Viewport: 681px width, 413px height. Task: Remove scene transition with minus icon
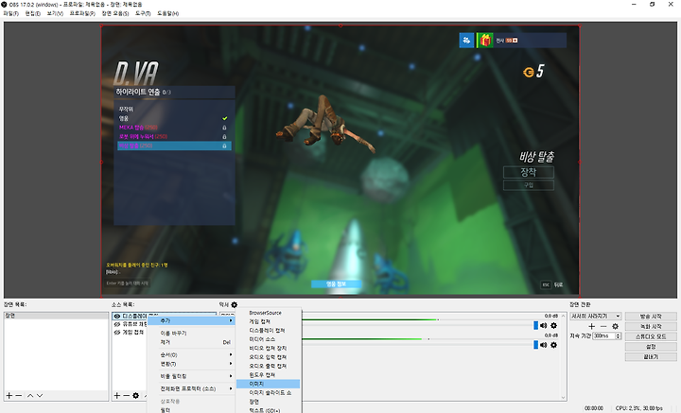click(603, 326)
